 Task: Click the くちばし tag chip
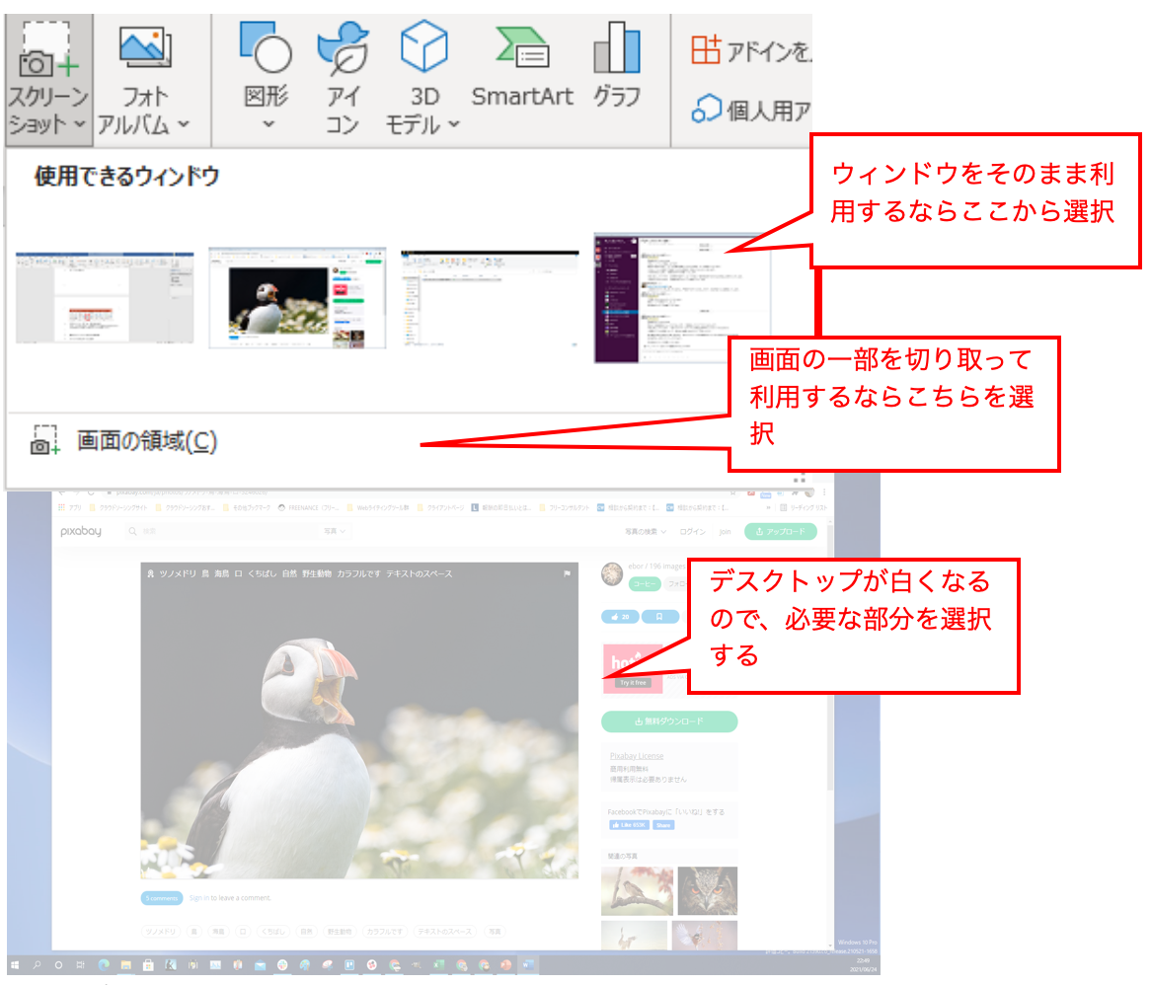click(x=272, y=931)
